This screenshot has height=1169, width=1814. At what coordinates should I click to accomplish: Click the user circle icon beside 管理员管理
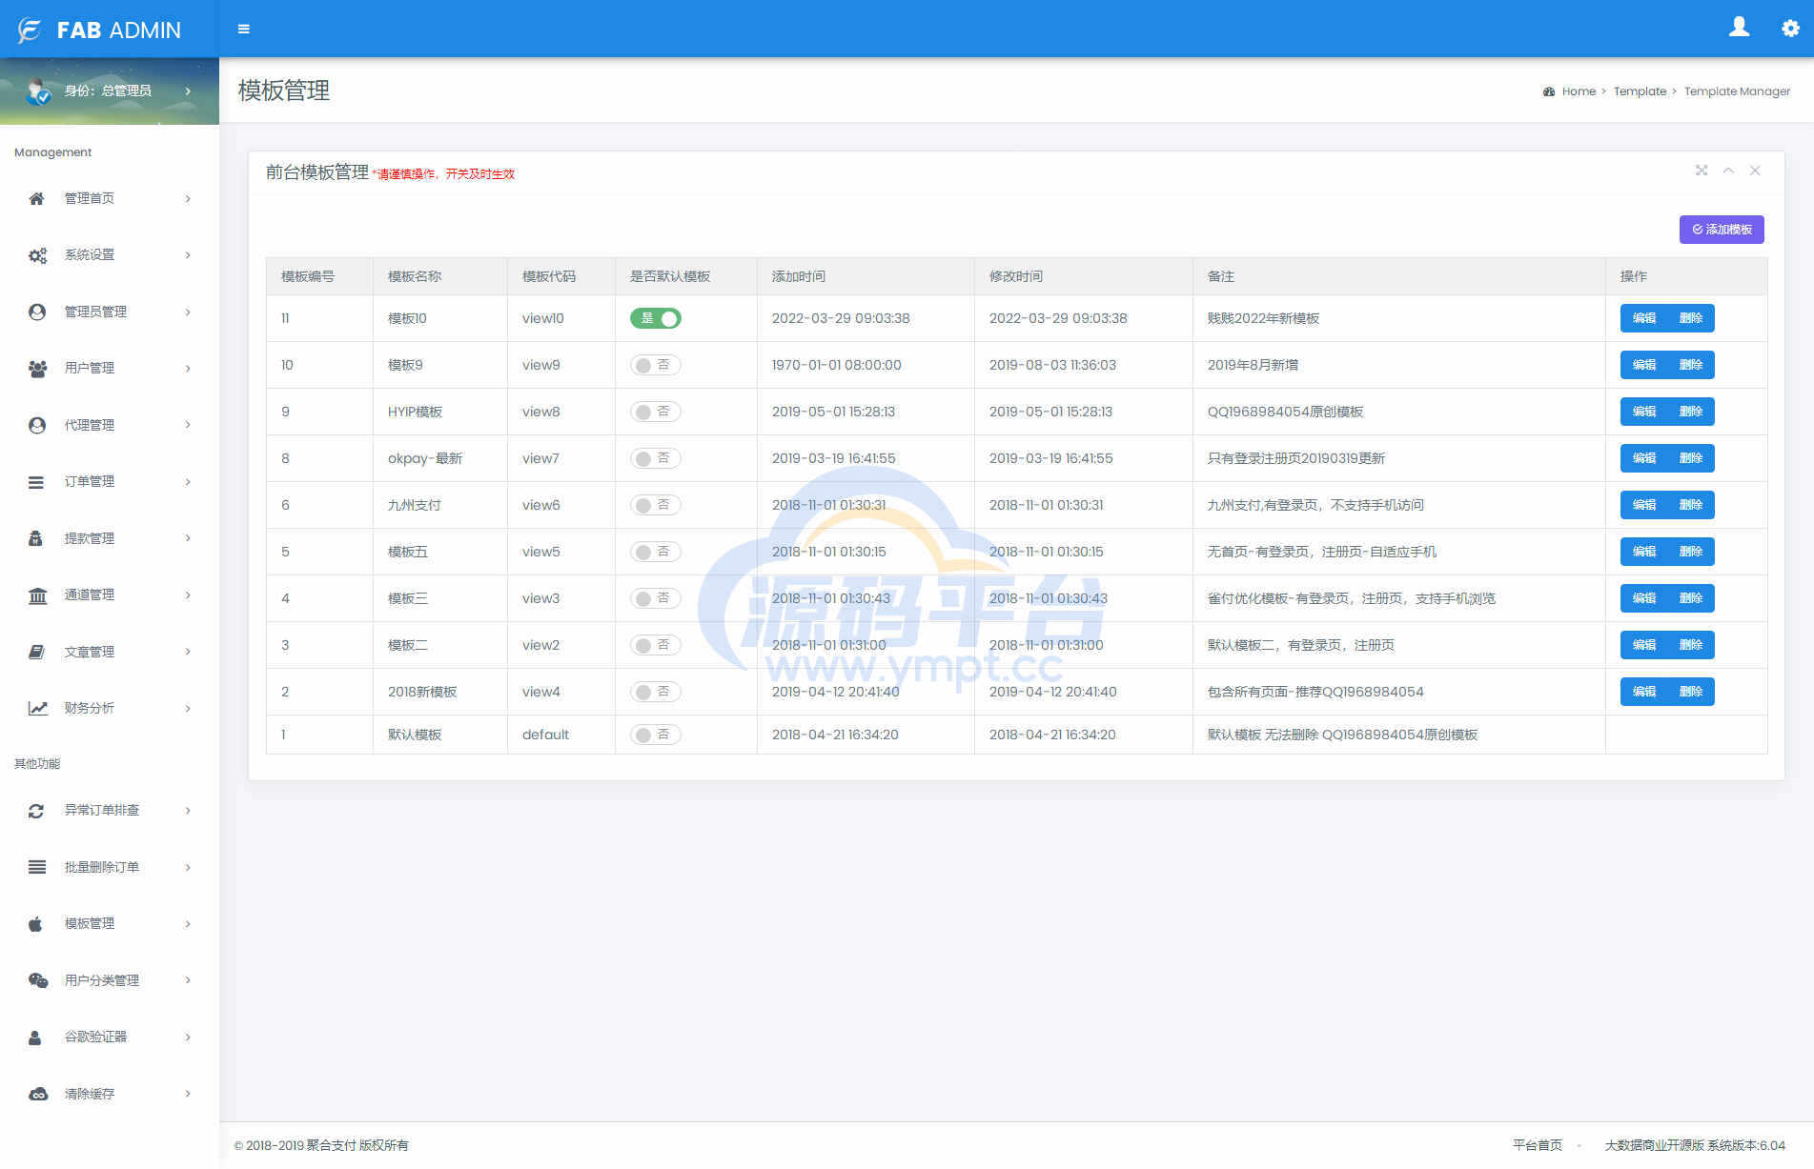[x=37, y=312]
